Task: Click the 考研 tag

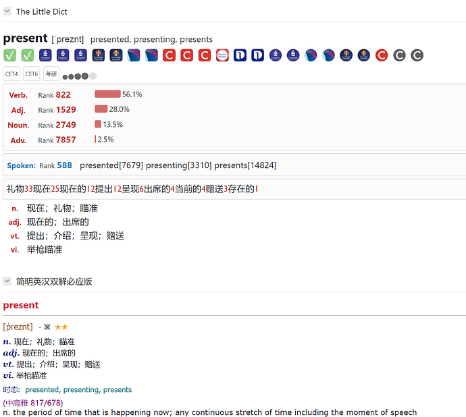Action: [51, 74]
